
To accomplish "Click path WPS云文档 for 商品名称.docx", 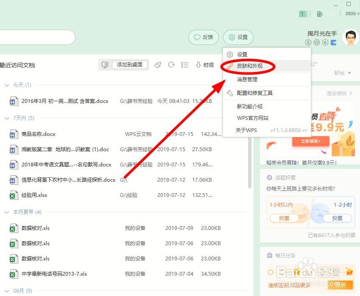I will point(138,134).
